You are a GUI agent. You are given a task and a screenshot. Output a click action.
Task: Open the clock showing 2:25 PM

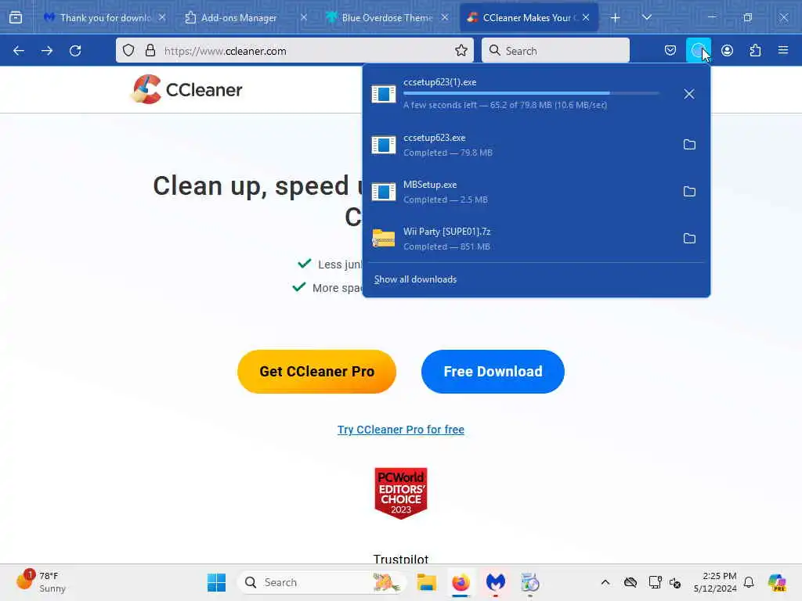pos(715,582)
